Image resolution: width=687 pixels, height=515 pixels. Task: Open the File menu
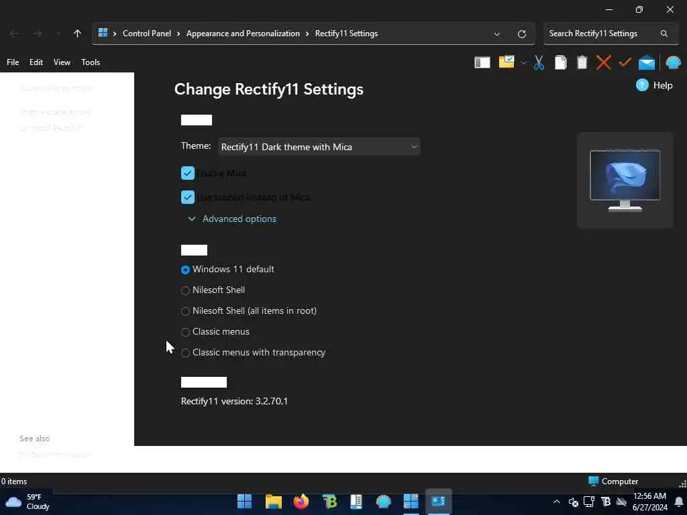[13, 62]
